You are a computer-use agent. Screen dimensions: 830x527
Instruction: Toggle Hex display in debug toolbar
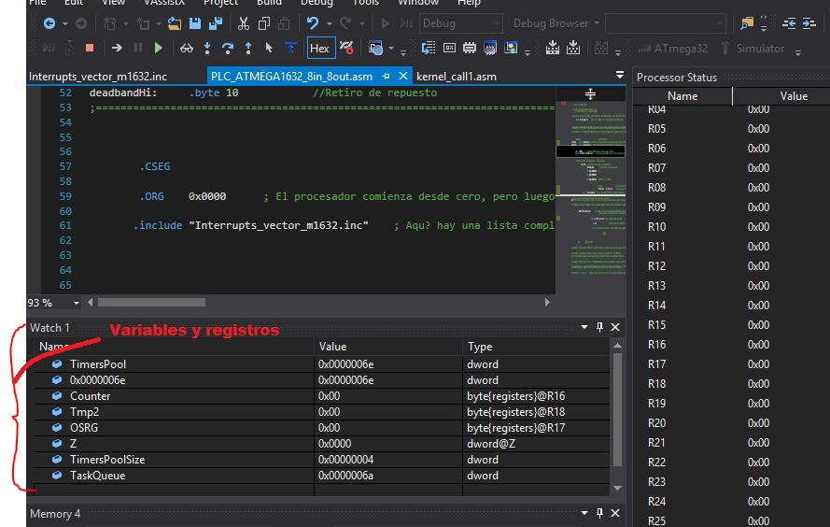point(319,48)
